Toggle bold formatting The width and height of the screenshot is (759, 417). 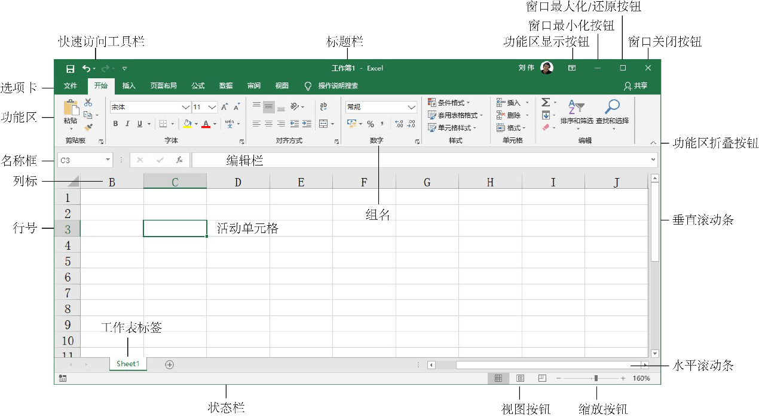[x=116, y=124]
